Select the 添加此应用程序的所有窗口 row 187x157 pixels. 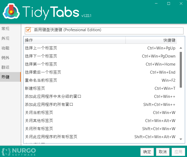(100, 105)
